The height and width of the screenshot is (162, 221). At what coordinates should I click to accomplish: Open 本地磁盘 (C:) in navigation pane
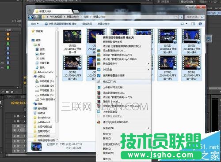click(45, 81)
